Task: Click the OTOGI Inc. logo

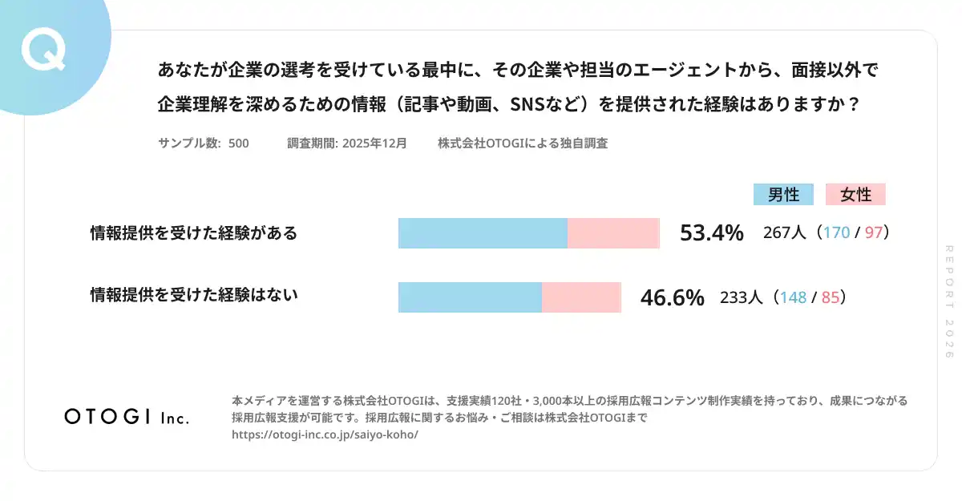Action: (x=127, y=417)
